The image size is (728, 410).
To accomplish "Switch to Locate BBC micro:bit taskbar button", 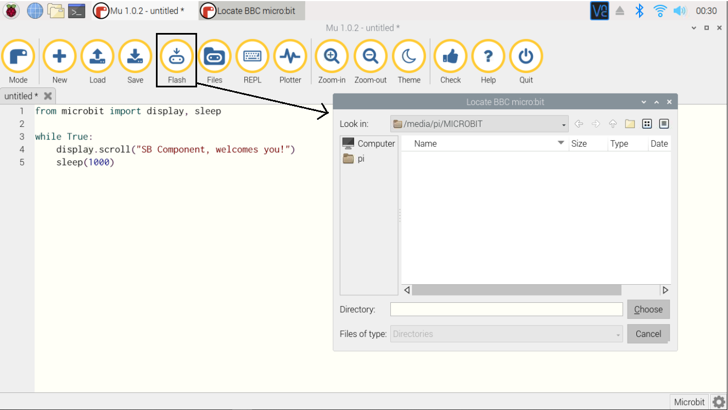I will point(252,10).
